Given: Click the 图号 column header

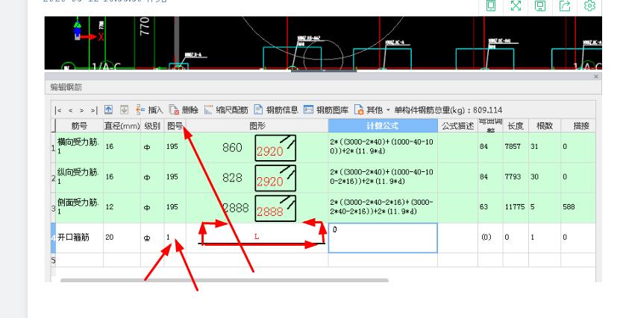Looking at the screenshot, I should 175,126.
